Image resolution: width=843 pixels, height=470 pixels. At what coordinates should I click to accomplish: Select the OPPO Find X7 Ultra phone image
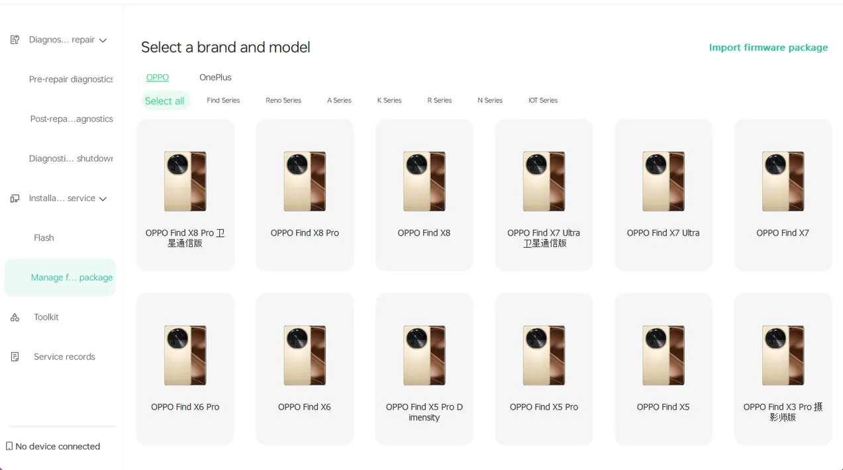pyautogui.click(x=664, y=181)
